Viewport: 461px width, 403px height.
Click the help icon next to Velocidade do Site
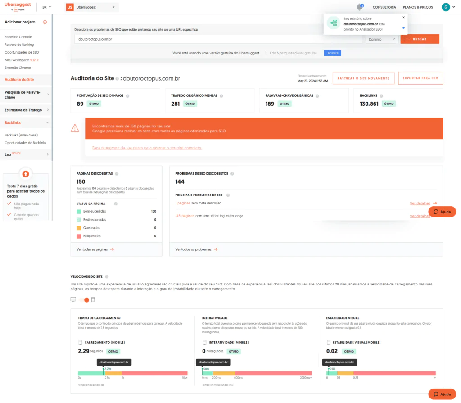point(107,276)
